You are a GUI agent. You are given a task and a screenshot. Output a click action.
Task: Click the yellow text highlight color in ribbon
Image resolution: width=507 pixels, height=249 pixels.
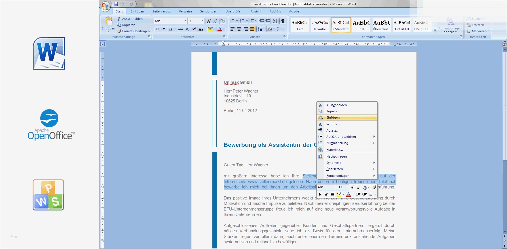click(x=210, y=29)
